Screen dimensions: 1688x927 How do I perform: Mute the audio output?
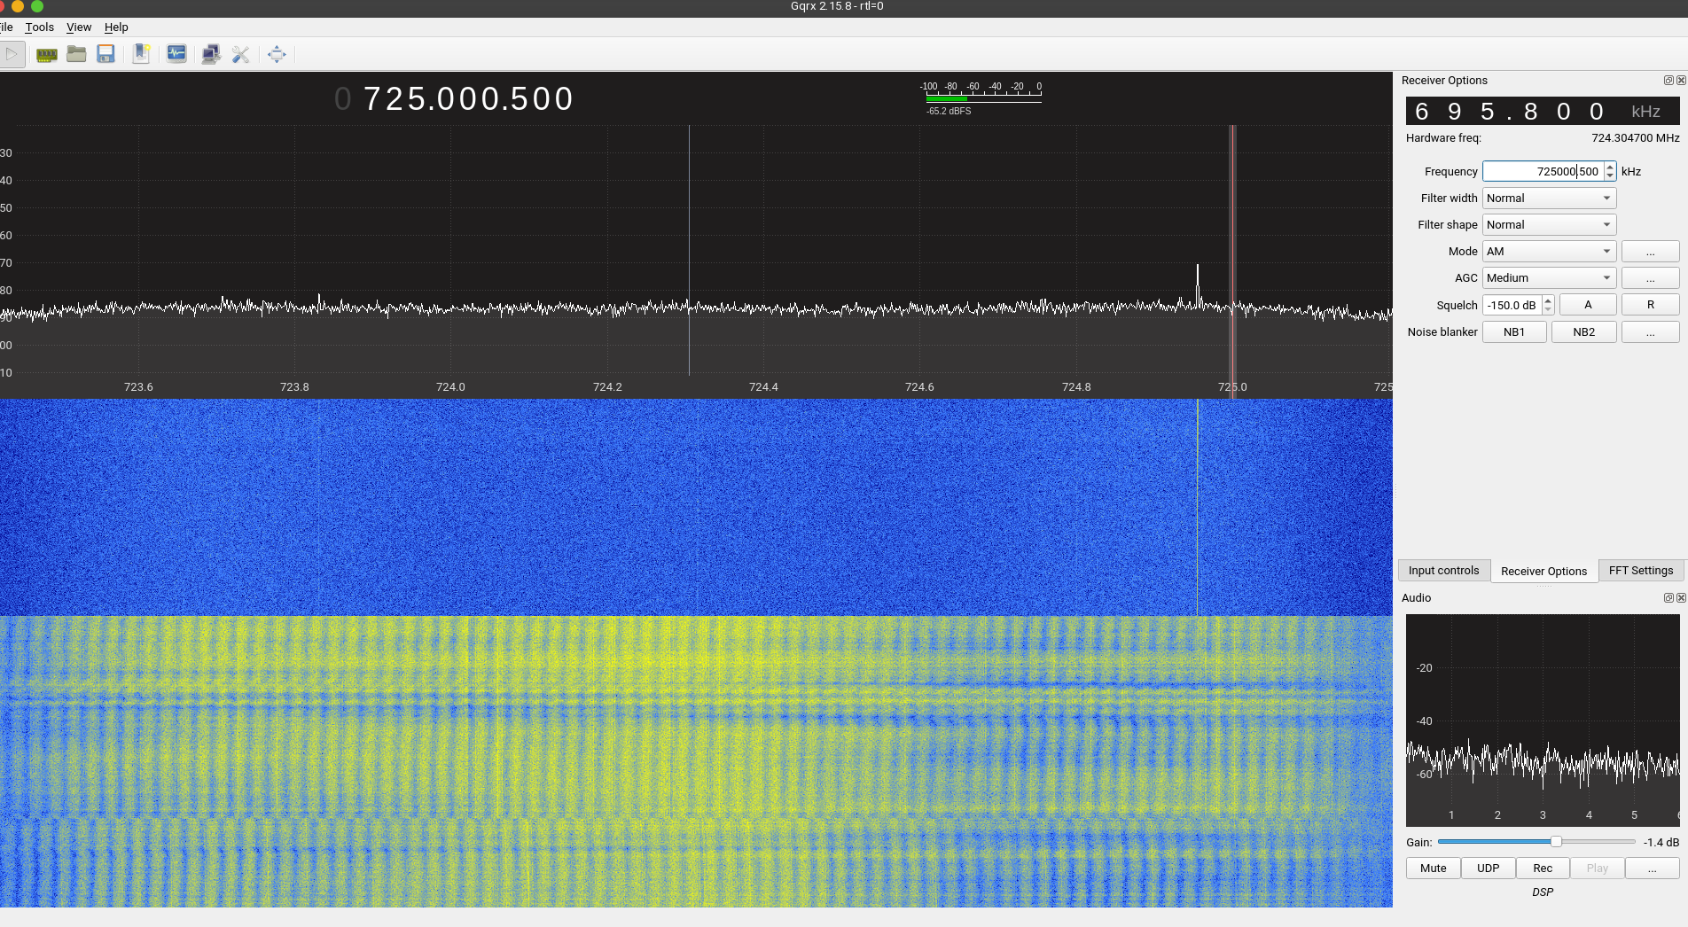1433,869
